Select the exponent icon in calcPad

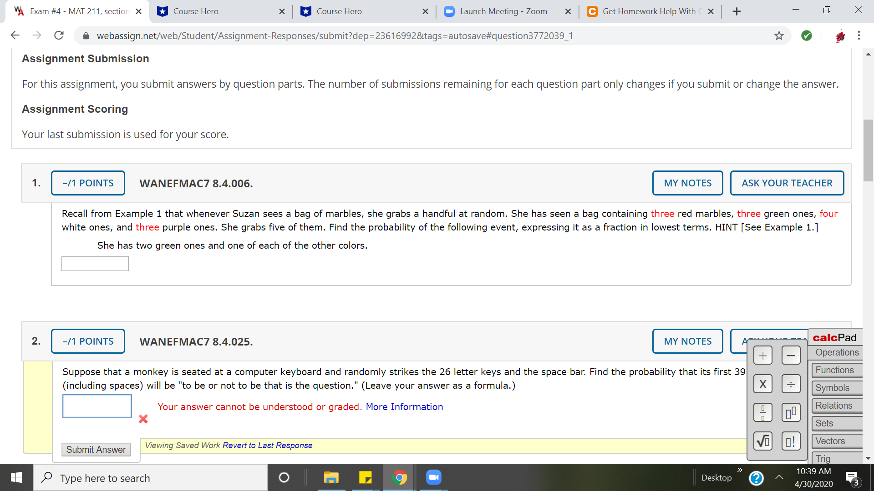click(x=791, y=412)
